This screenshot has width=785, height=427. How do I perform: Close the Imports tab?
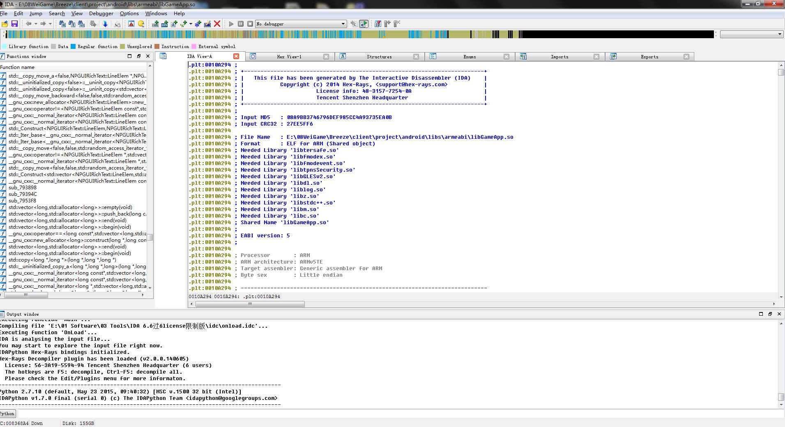click(x=596, y=57)
